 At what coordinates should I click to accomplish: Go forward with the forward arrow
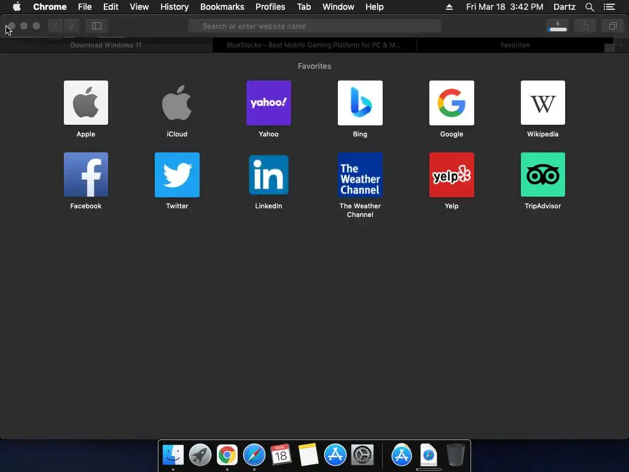tap(71, 26)
